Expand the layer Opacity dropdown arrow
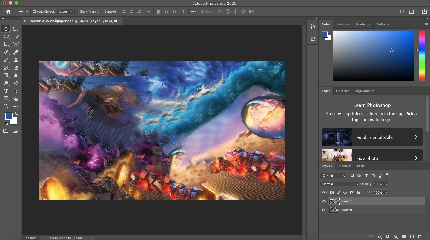 (386, 184)
